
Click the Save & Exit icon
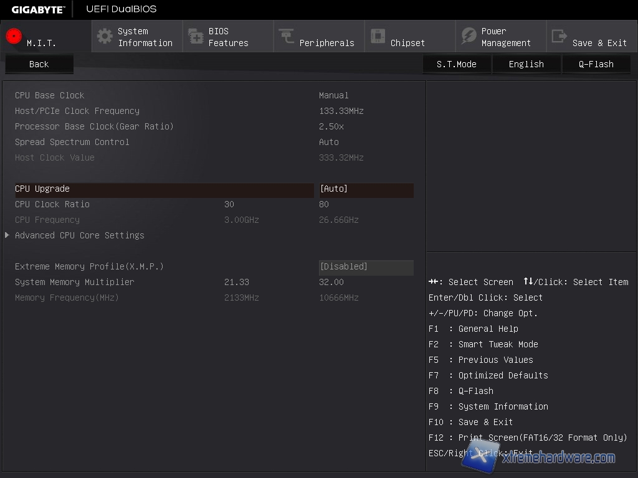pos(559,36)
